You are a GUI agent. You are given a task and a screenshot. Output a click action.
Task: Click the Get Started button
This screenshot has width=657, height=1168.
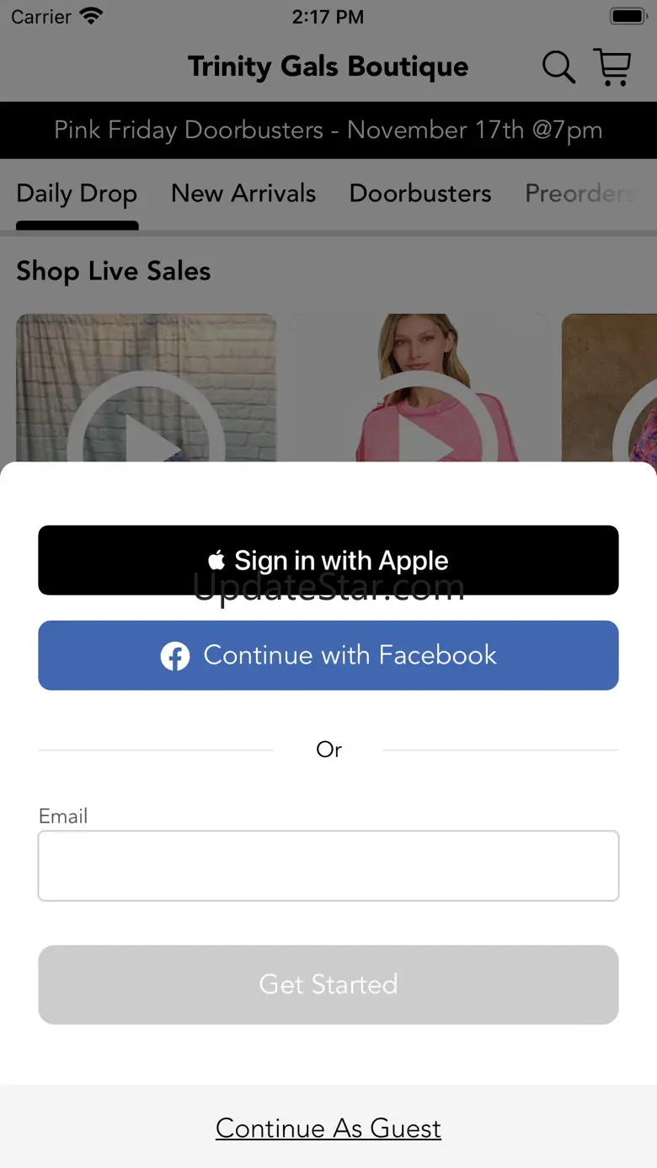point(328,984)
